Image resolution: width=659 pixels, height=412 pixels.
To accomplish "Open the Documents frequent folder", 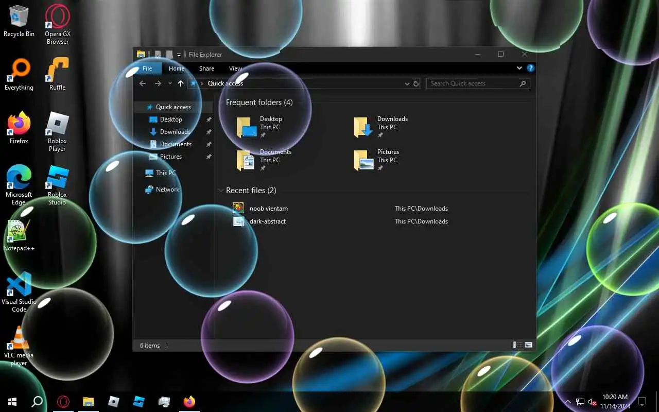I will pyautogui.click(x=264, y=160).
